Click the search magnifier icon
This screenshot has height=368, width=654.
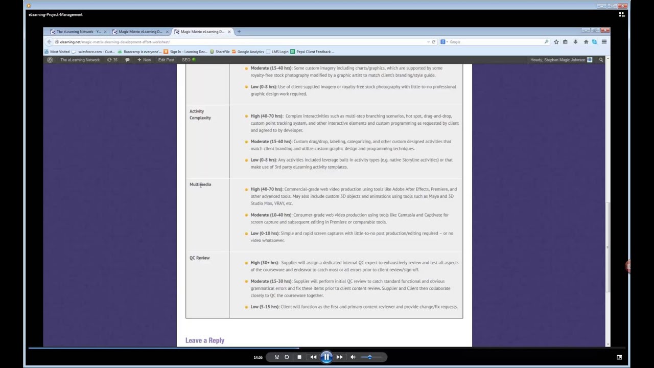click(546, 42)
